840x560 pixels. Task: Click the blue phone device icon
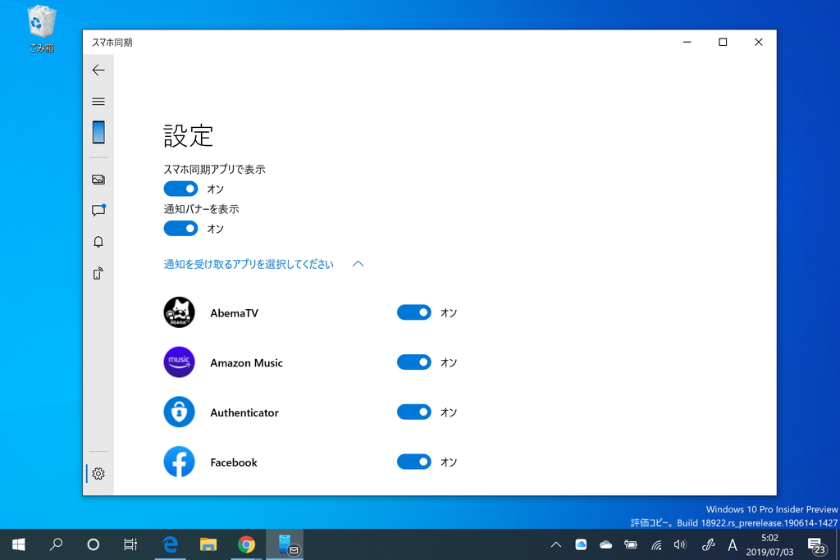tap(98, 131)
